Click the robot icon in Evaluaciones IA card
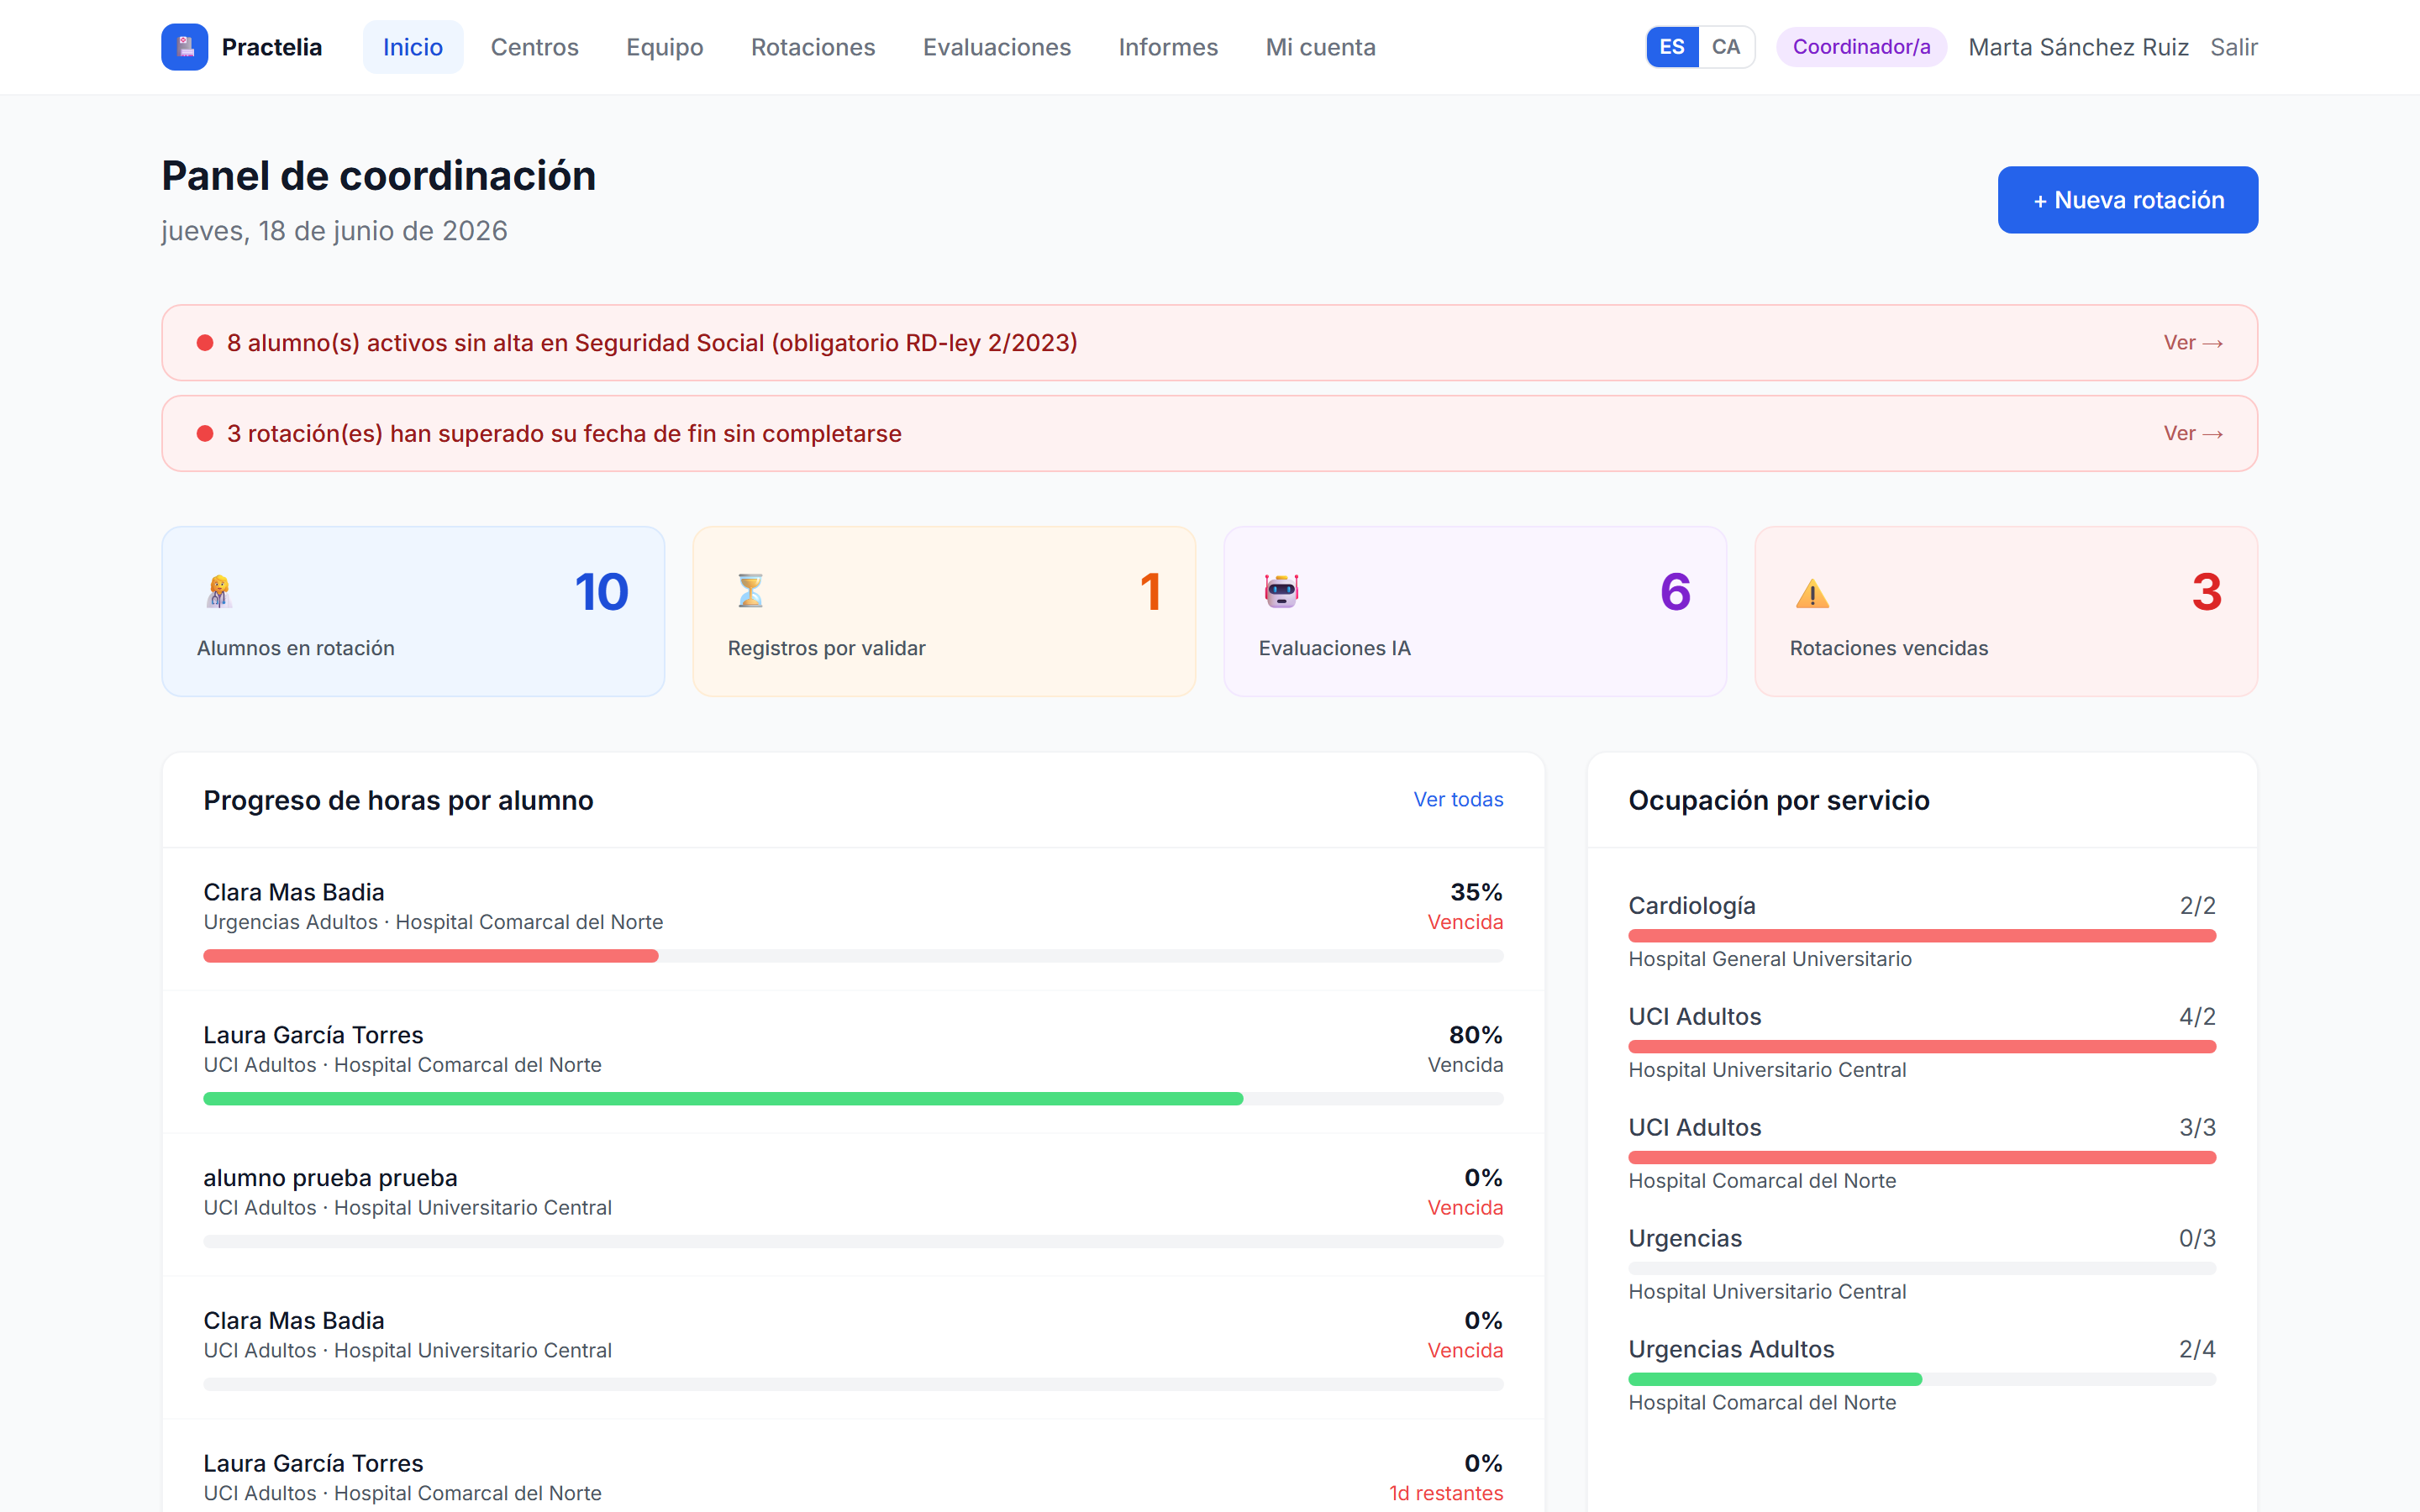This screenshot has width=2420, height=1512. pyautogui.click(x=1281, y=591)
